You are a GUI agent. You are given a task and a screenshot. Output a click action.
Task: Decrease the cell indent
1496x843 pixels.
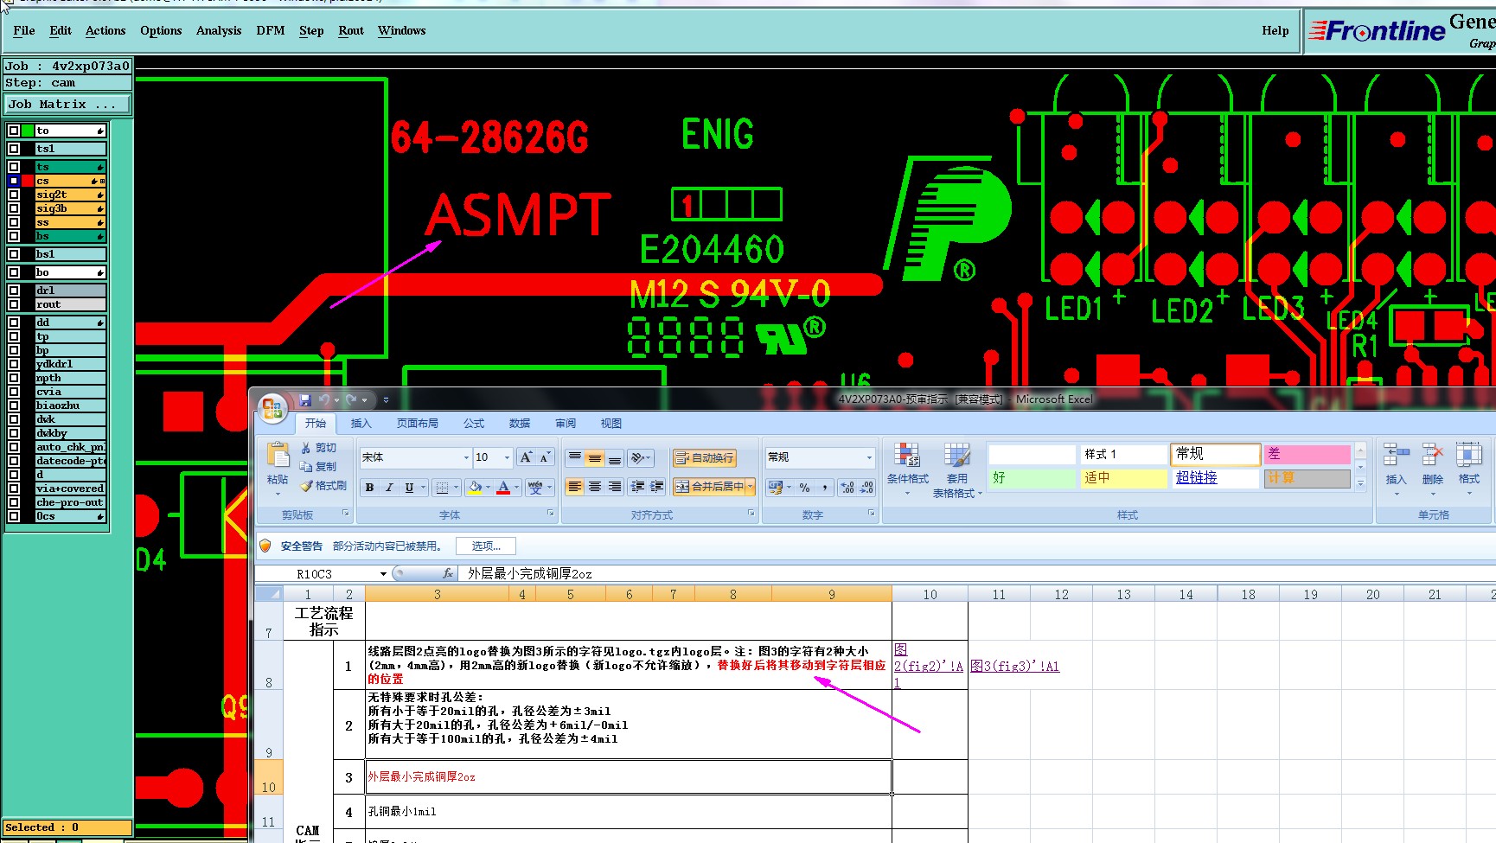[638, 487]
